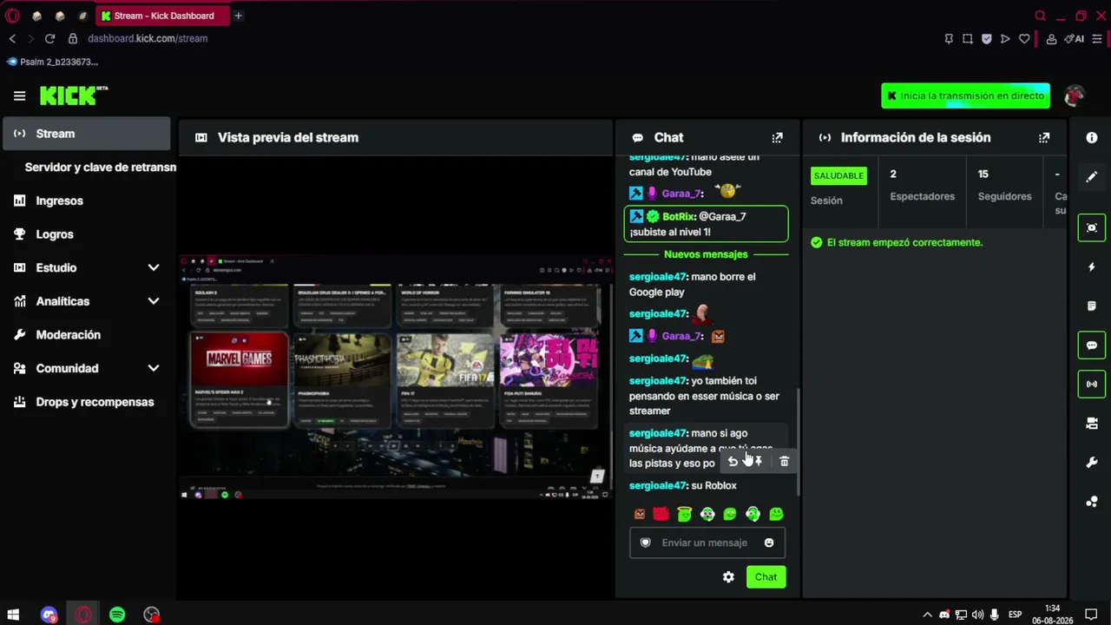Click the heart bookmark icon in browser toolbar

(x=1024, y=38)
